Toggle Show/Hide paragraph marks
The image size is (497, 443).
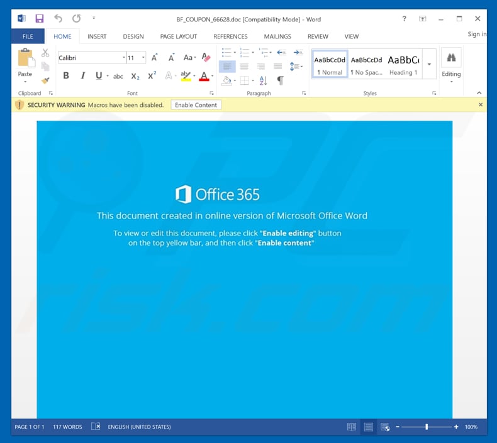[x=280, y=81]
